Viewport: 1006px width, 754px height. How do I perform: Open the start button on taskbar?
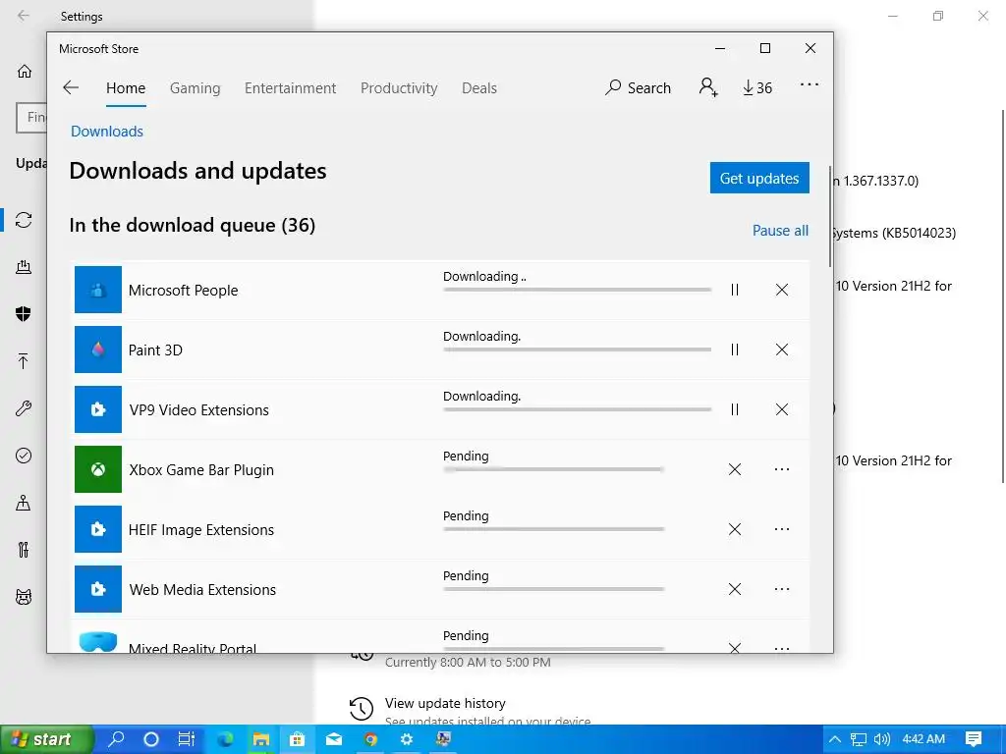pyautogui.click(x=46, y=739)
